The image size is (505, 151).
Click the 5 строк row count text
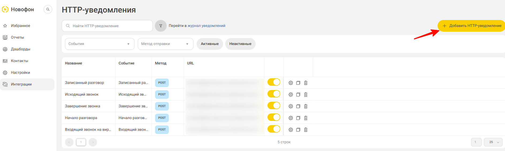[284, 142]
